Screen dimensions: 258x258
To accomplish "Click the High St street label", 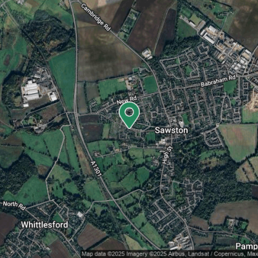I will click(166, 155).
